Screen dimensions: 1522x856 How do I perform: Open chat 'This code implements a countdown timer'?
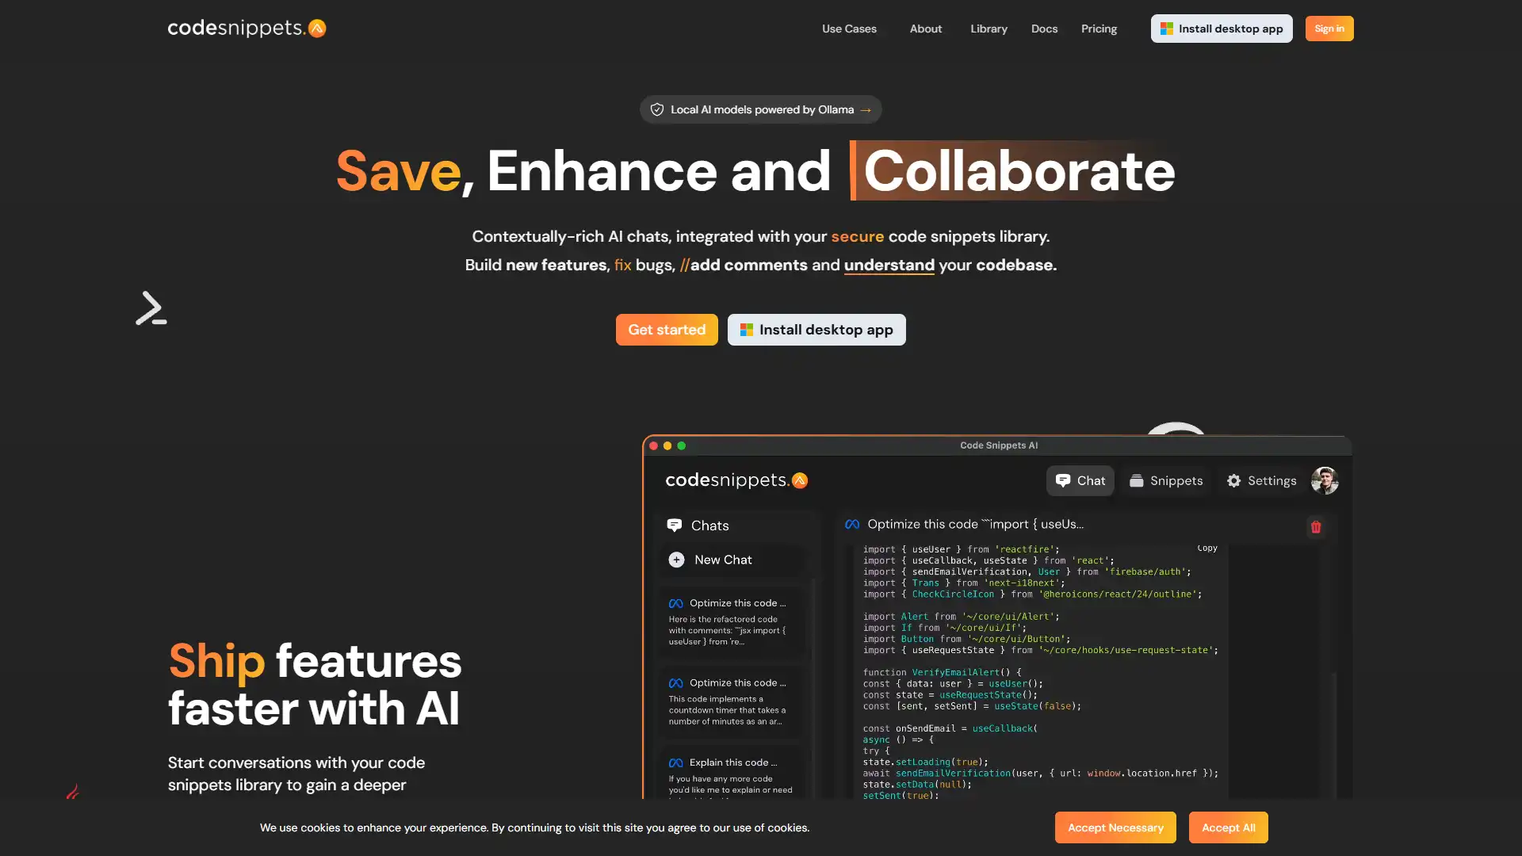coord(730,702)
